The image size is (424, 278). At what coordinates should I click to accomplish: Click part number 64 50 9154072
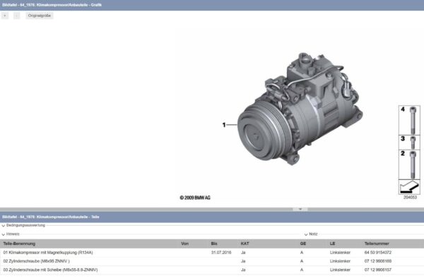(x=378, y=253)
